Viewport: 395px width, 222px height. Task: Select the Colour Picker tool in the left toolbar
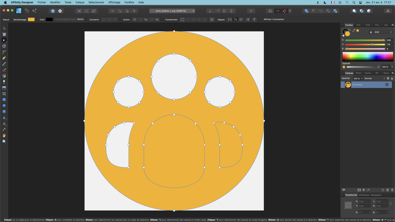pyautogui.click(x=4, y=129)
